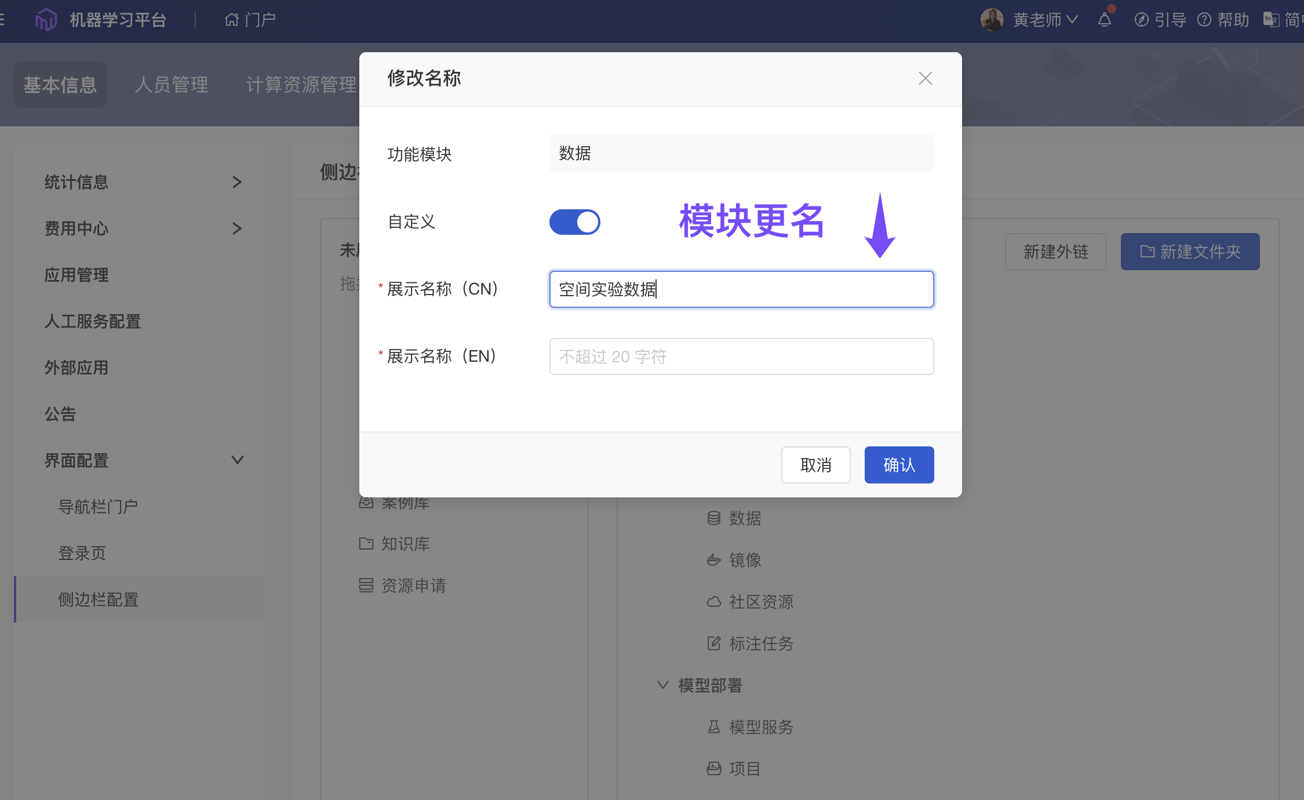
Task: Disable the custom name toggle
Action: [x=574, y=222]
